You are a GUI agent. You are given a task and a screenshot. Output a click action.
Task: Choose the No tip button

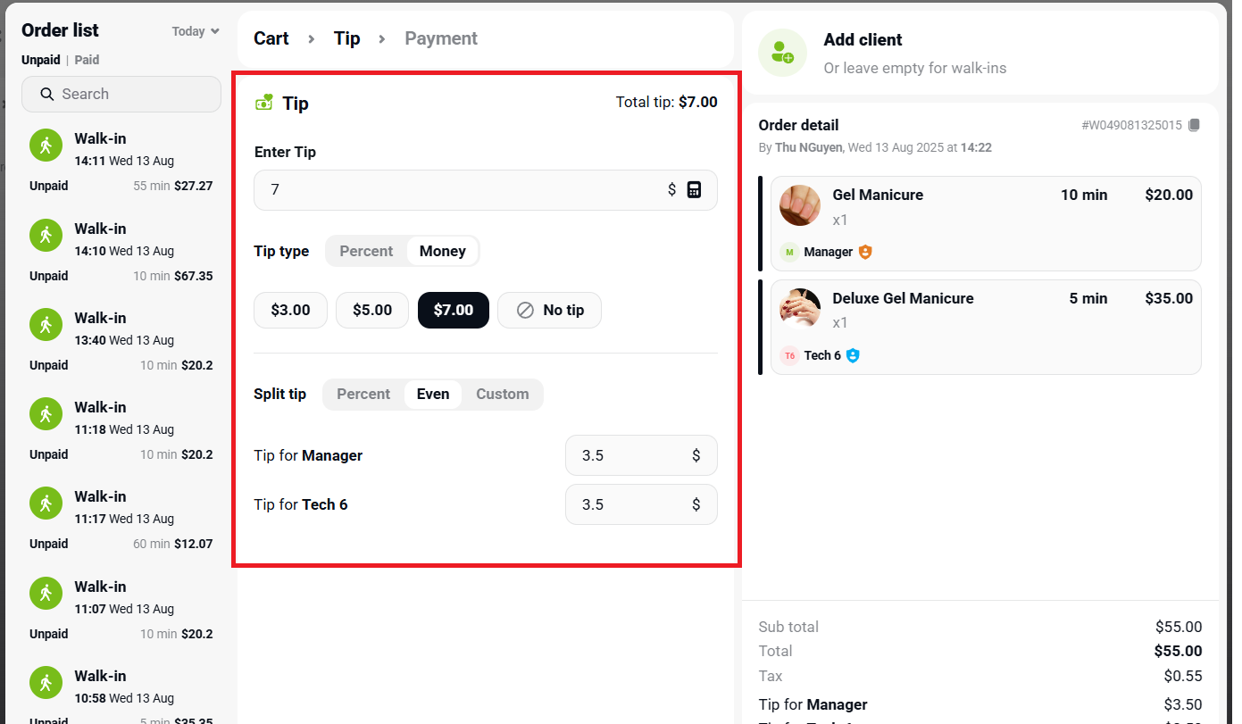(x=549, y=310)
